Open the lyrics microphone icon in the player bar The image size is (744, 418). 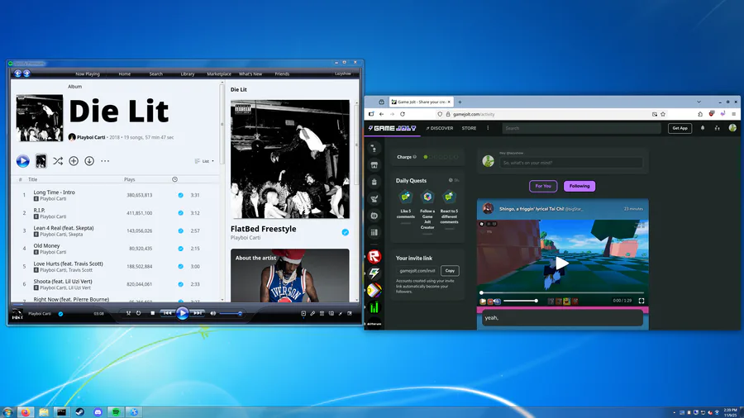312,313
